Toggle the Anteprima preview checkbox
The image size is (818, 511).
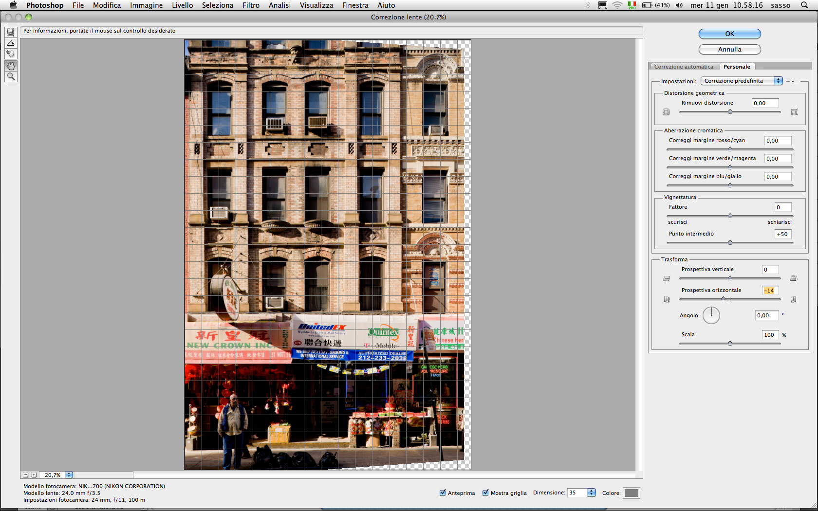point(443,493)
